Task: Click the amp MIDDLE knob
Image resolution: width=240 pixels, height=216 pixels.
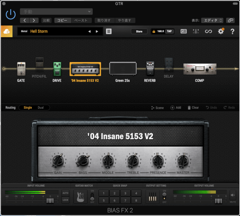Action: (x=108, y=161)
